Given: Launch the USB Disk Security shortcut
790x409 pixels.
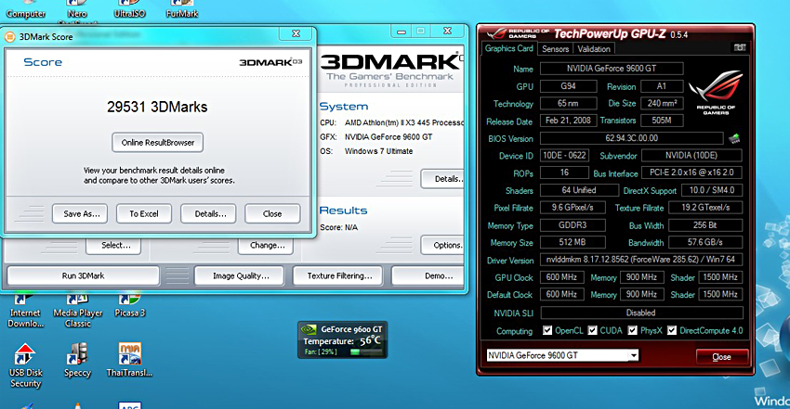Looking at the screenshot, I should pyautogui.click(x=25, y=365).
